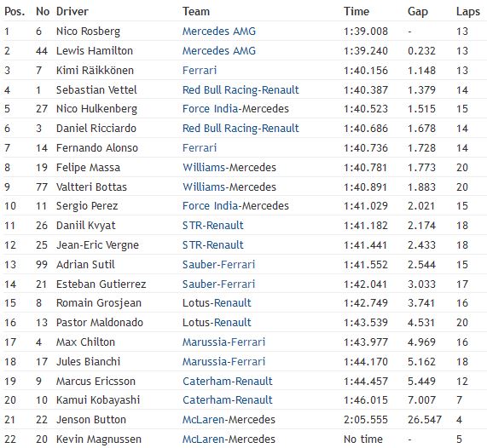Open STR-Renault link for Daniil Kvyat

tap(212, 226)
